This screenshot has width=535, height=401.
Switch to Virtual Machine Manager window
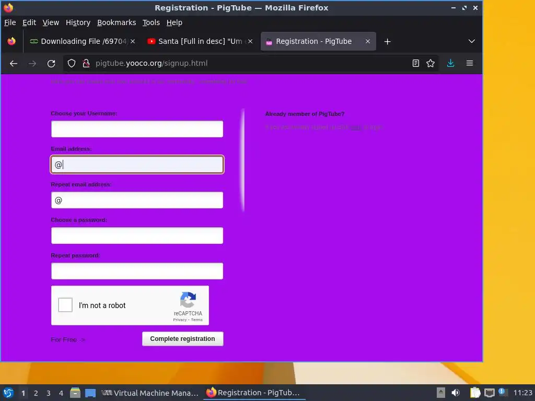coord(150,393)
